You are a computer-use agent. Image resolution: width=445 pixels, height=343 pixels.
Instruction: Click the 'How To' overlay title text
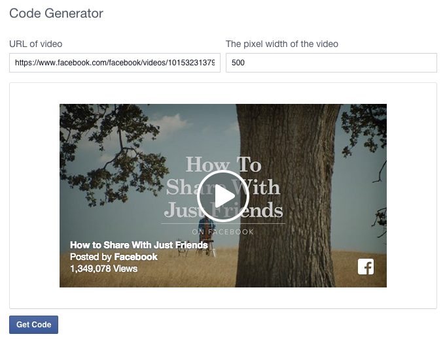(x=223, y=165)
